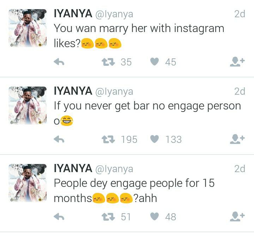Tap follow icon on "15 months" tweet

pyautogui.click(x=237, y=217)
